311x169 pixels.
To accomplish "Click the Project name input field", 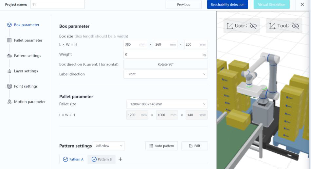I will coord(57,5).
